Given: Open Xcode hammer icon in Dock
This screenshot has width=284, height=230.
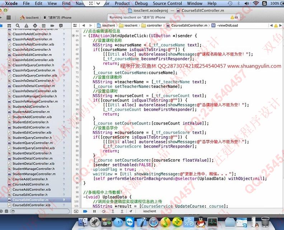Looking at the screenshot, I should [x=142, y=222].
